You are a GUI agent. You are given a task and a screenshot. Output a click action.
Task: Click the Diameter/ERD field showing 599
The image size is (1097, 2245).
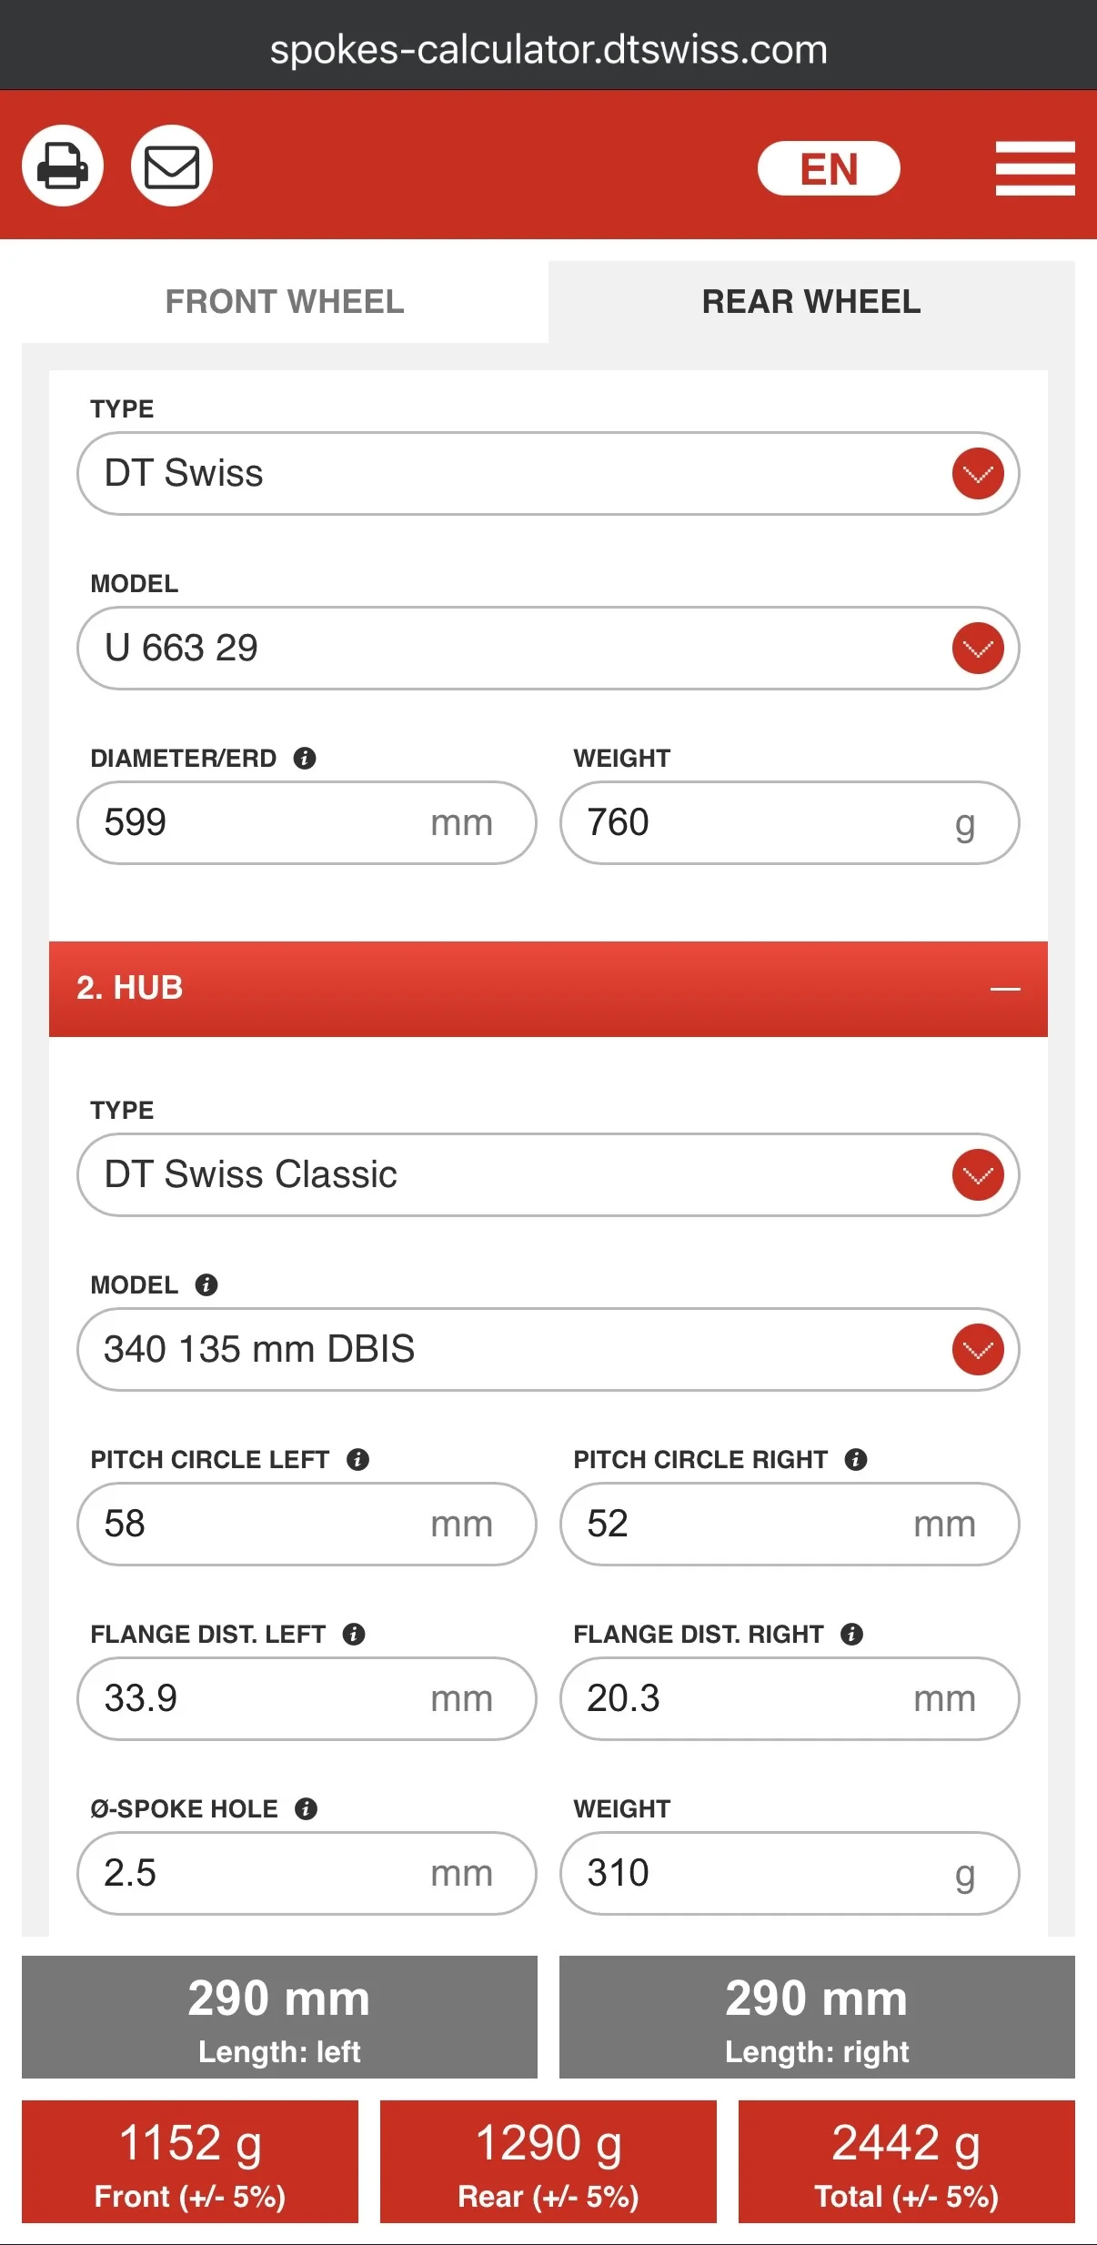(264, 822)
